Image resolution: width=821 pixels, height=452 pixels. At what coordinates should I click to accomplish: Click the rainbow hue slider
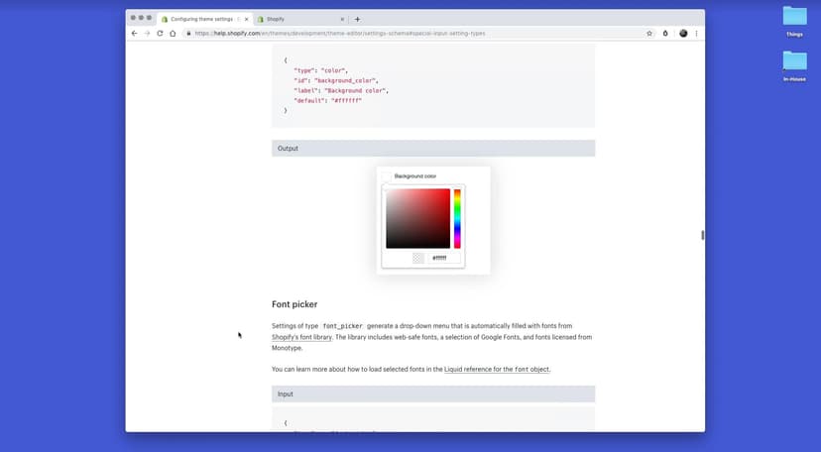click(457, 218)
